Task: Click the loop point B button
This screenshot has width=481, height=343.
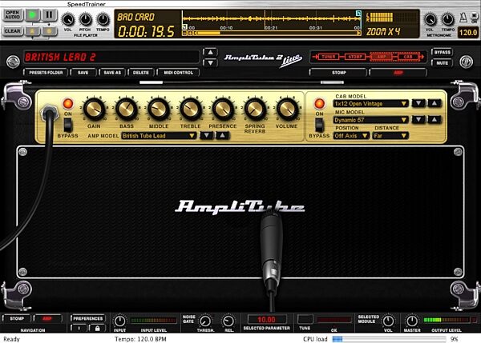Action: [49, 31]
